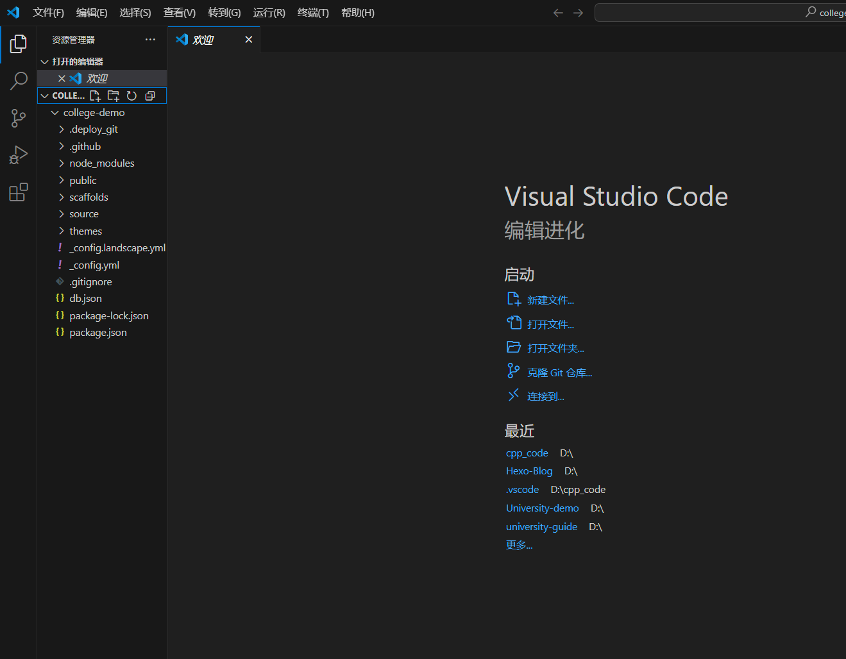
Task: Collapse the open editors section
Action: 45,62
